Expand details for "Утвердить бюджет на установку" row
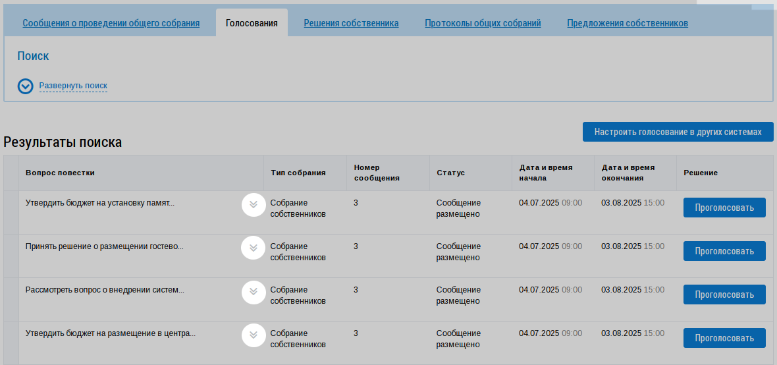This screenshot has width=777, height=365. (x=253, y=205)
